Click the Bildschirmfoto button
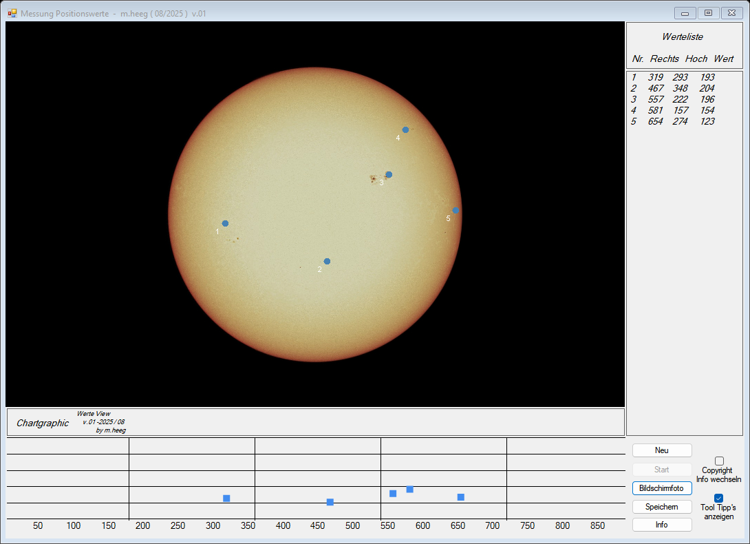The width and height of the screenshot is (750, 544). [x=662, y=488]
